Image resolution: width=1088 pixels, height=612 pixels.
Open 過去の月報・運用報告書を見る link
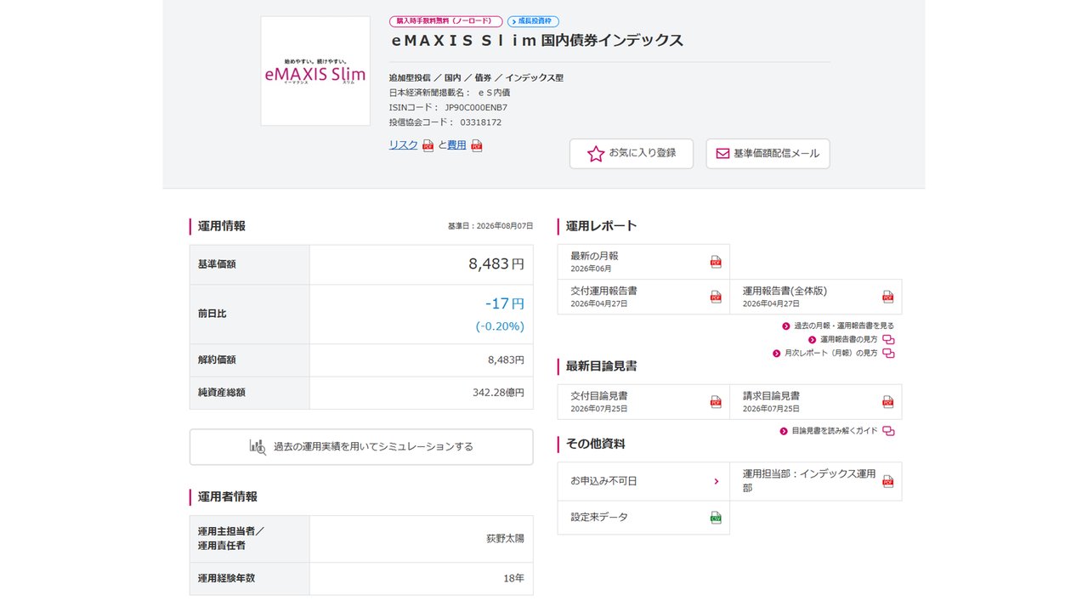pyautogui.click(x=843, y=326)
